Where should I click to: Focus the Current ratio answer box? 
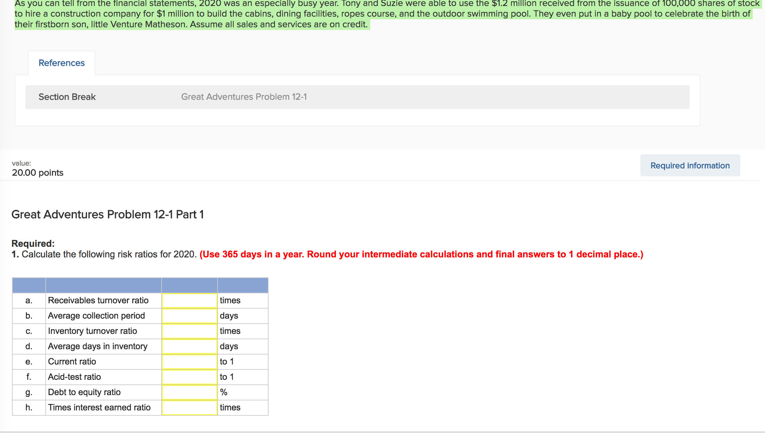pos(189,361)
